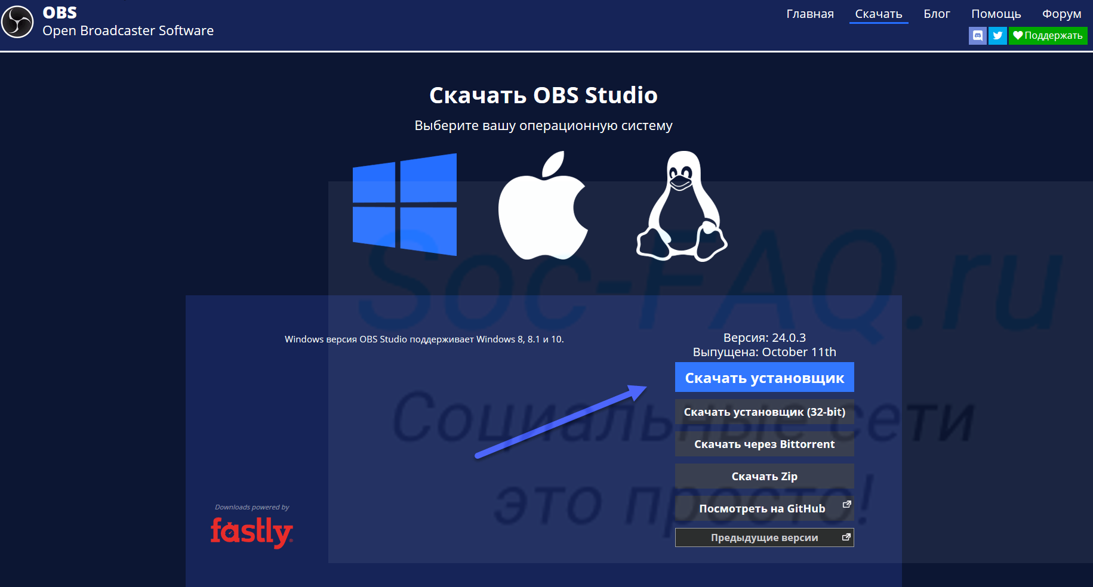1093x587 pixels.
Task: Click the OBS logo icon
Action: 17,22
